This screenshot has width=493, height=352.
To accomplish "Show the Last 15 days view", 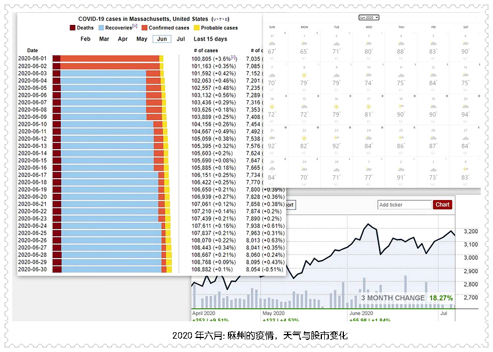I will (211, 39).
